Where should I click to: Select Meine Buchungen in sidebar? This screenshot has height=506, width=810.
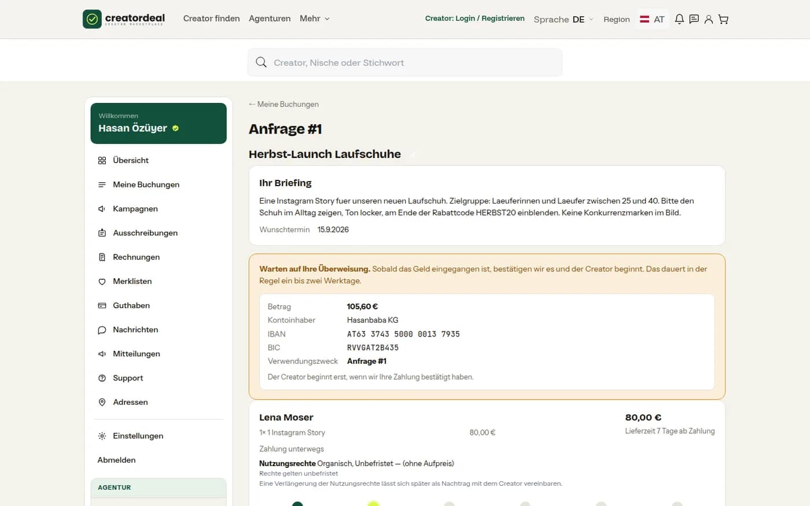click(159, 184)
